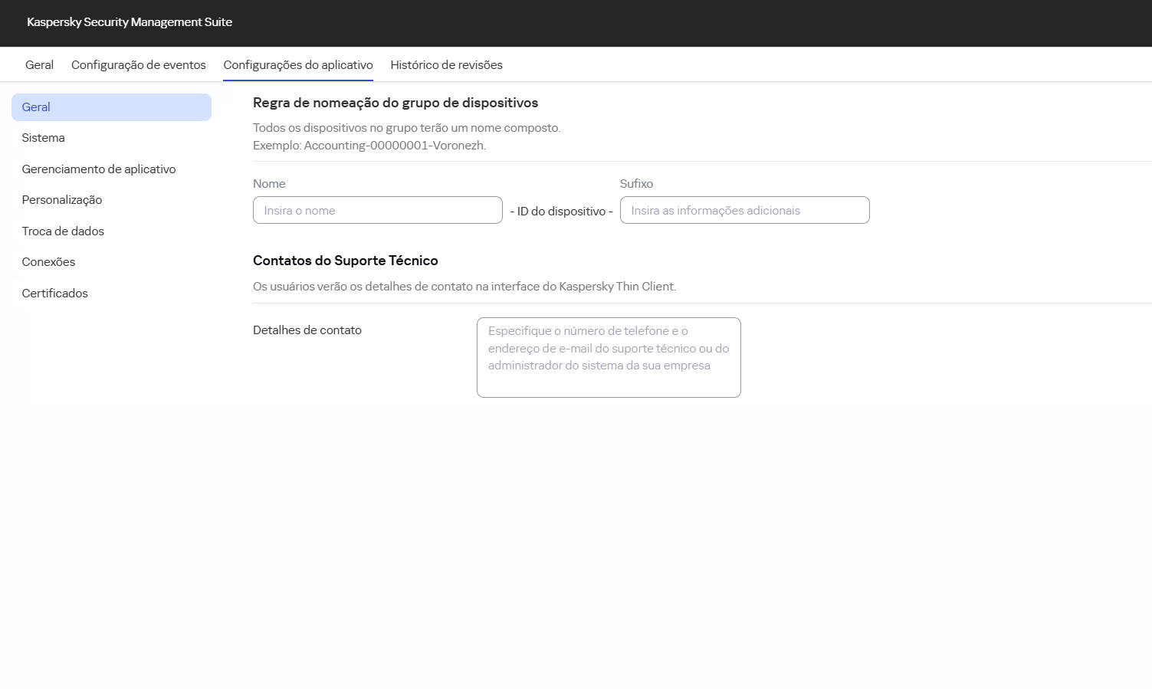Select the Geral sidebar entry
This screenshot has height=689, width=1152.
pos(35,107)
